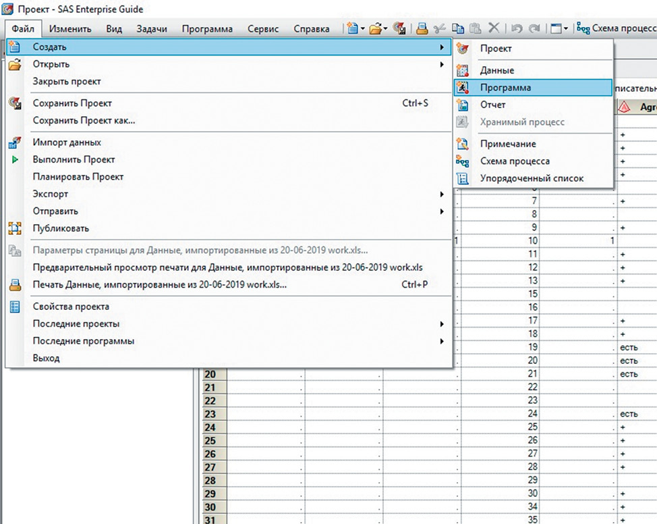Image resolution: width=657 pixels, height=524 pixels.
Task: Click the window layout toolbar icon
Action: (x=556, y=28)
